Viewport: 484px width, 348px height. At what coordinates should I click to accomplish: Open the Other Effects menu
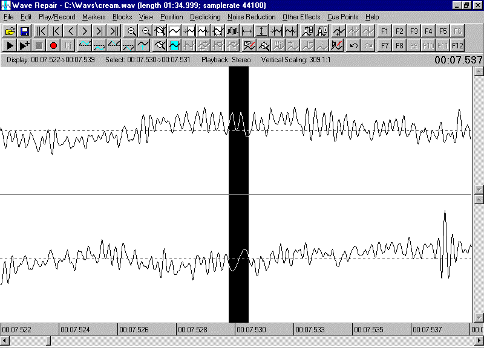[301, 17]
